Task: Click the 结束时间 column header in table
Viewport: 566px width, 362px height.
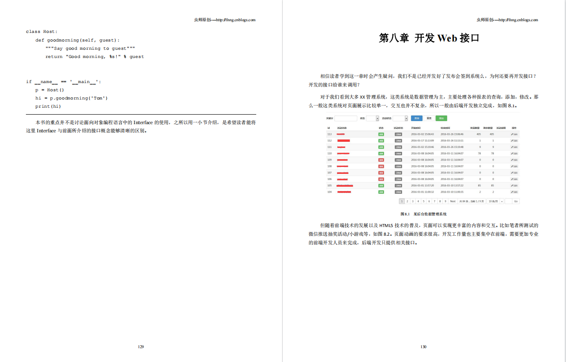Action: 445,128
